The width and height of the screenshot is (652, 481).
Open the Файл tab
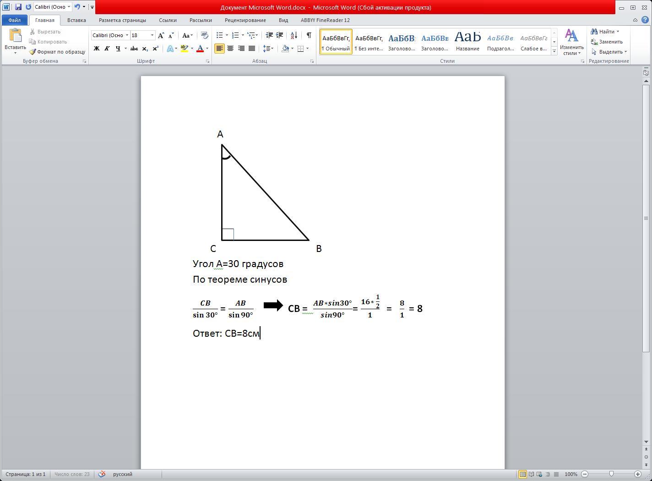[x=14, y=20]
